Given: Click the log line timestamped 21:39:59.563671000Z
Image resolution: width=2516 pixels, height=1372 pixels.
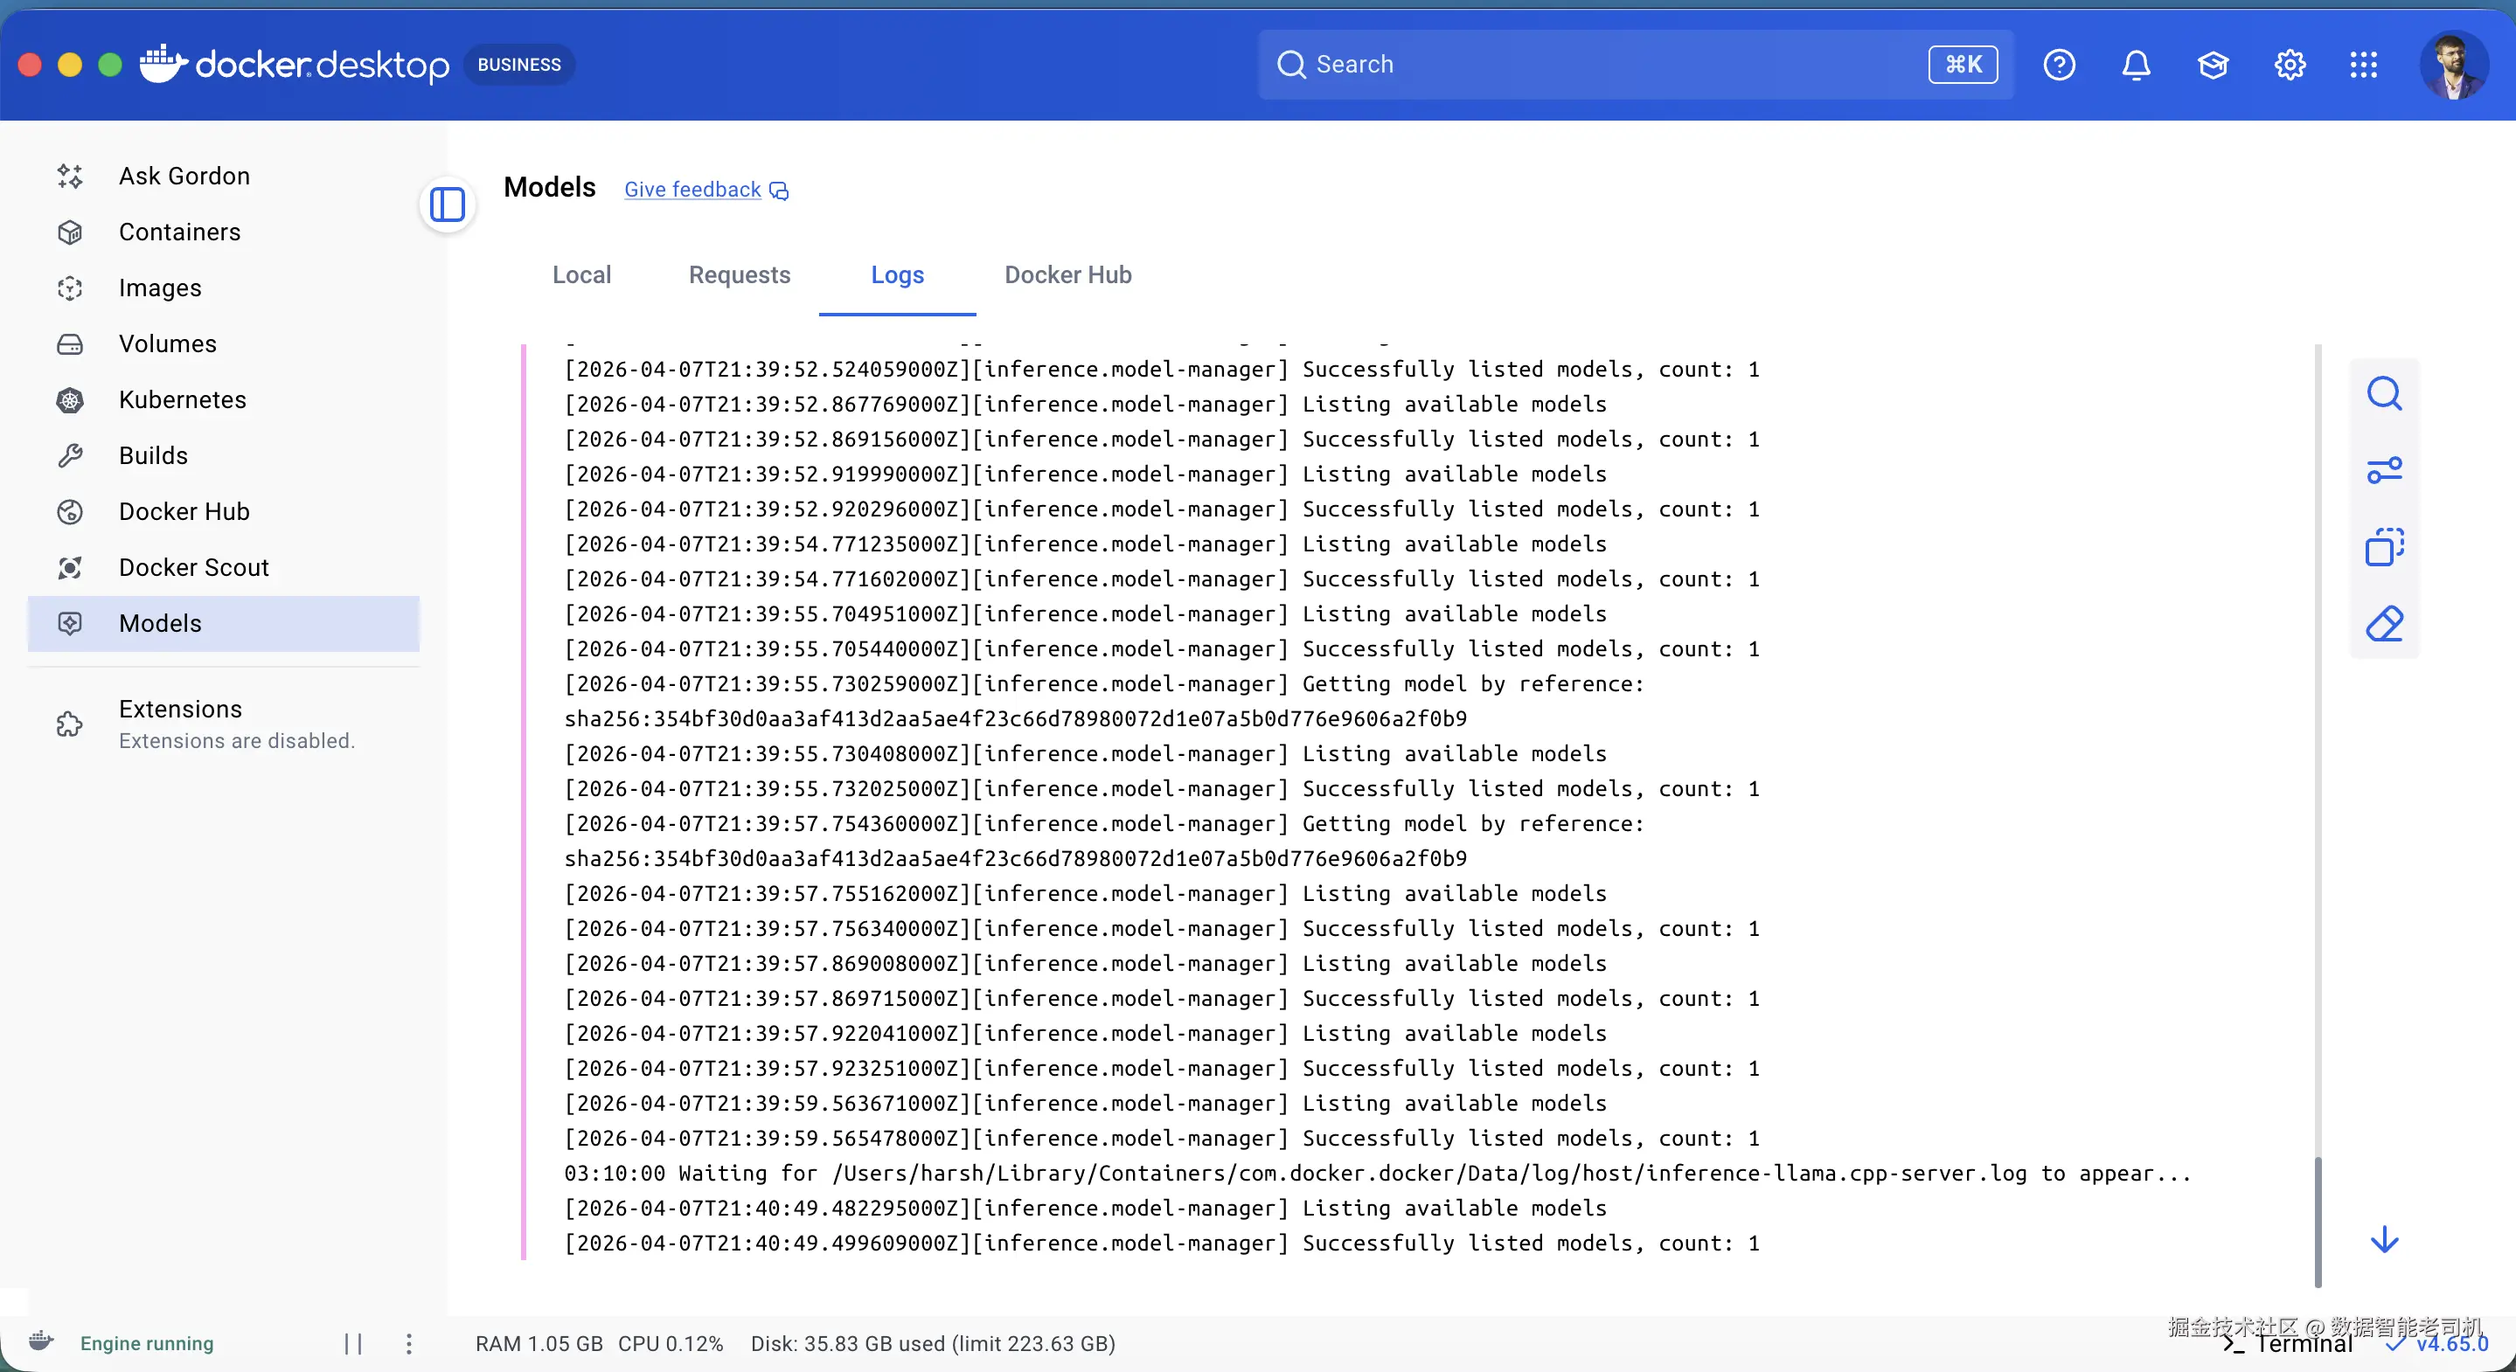Looking at the screenshot, I should point(1085,1104).
